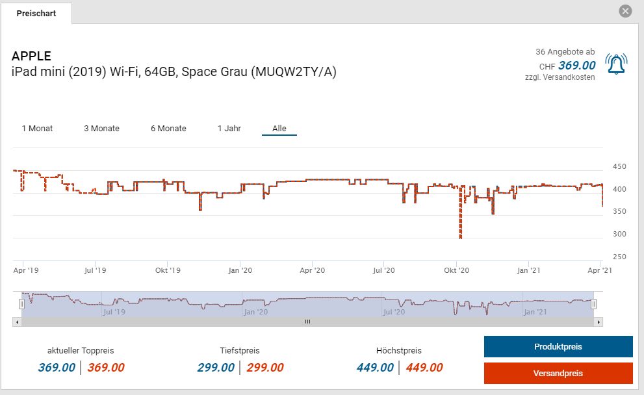Close the Preischart popup with X

[x=625, y=11]
